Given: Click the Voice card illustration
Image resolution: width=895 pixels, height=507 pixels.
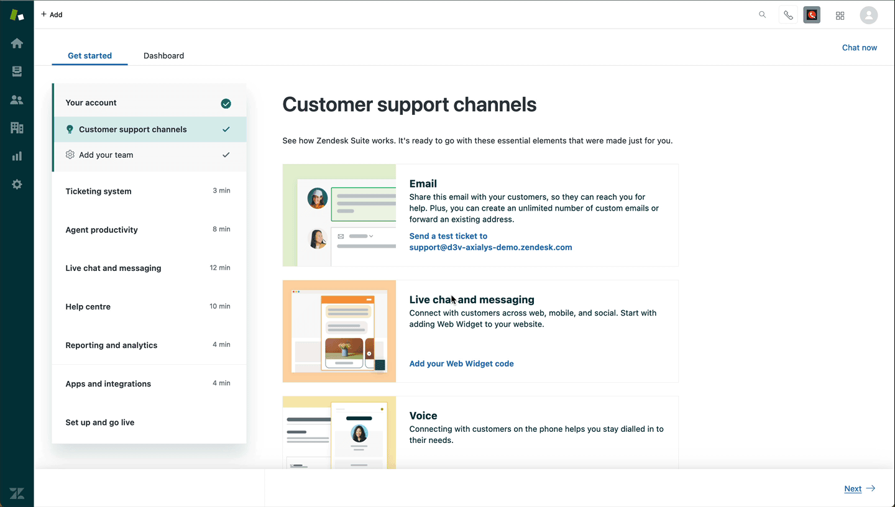Looking at the screenshot, I should (x=339, y=432).
